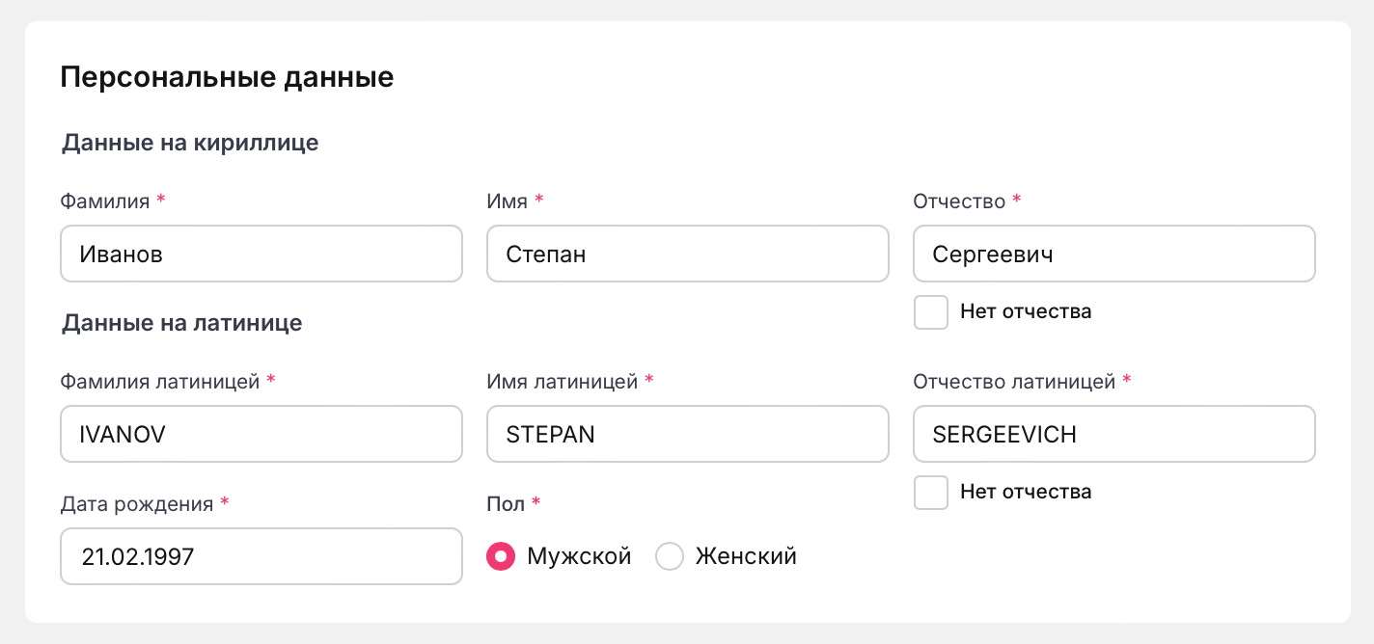Click the SERGEEVICH Latin patronymic field

tap(1113, 434)
